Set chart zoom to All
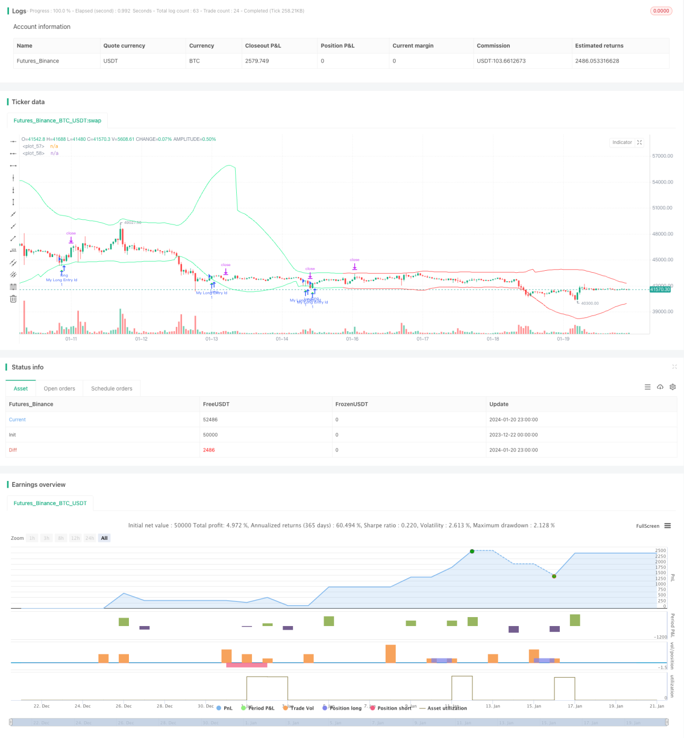This screenshot has width=684, height=738. [104, 538]
